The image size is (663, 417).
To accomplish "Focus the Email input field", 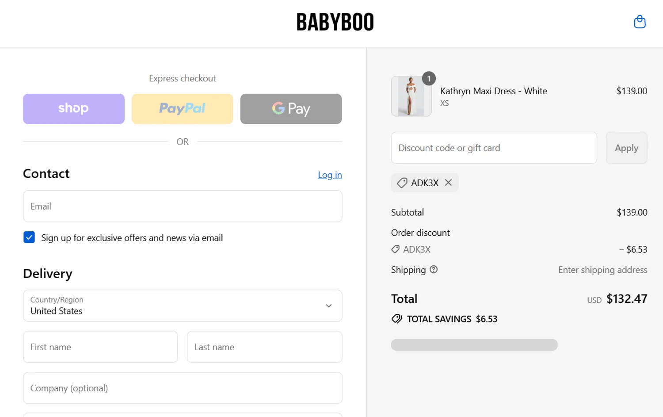I will pos(183,206).
